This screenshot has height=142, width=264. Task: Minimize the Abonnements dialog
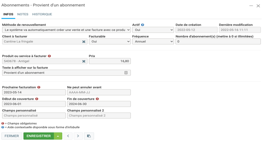[251, 6]
